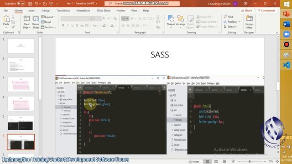Align text left in paragraph group

pyautogui.click(x=123, y=26)
